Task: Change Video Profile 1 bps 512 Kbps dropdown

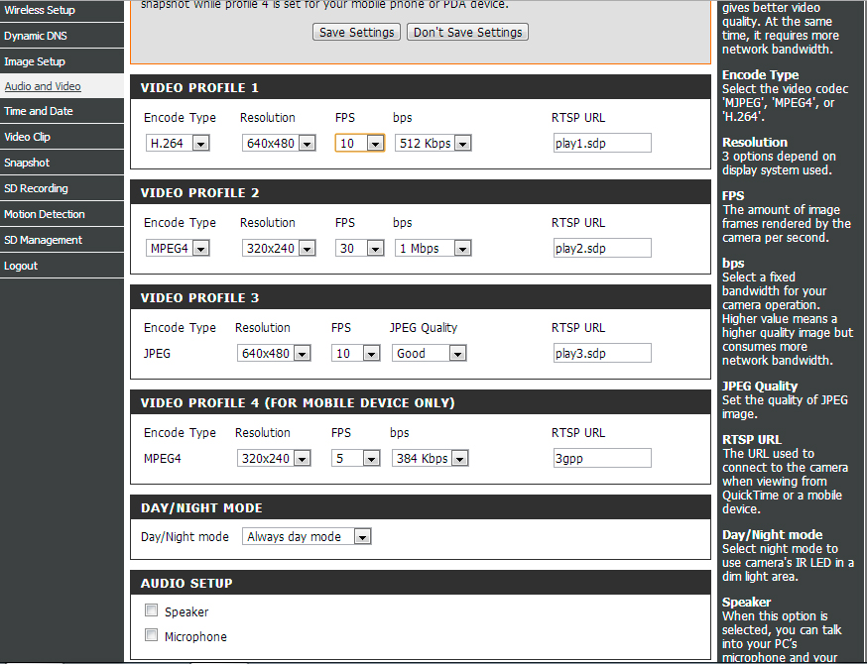Action: tap(433, 143)
